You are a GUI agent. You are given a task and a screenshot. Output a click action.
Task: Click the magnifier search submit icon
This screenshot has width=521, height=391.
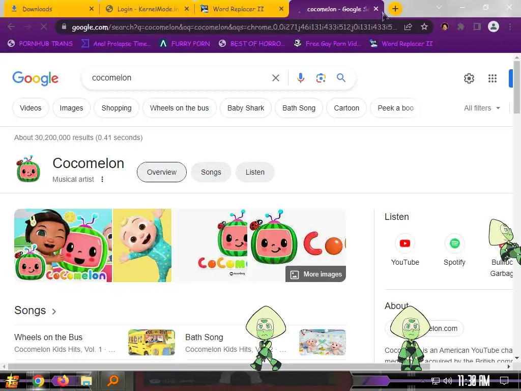[x=341, y=78]
